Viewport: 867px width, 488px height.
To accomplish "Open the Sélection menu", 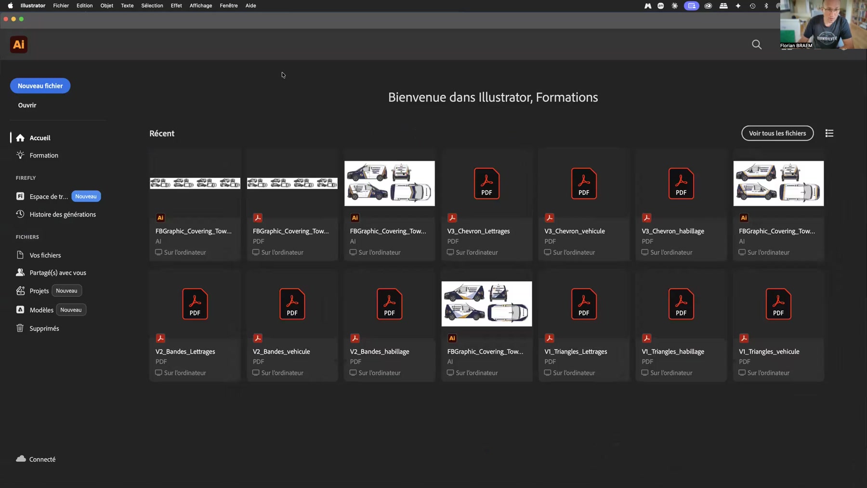I will click(x=152, y=6).
